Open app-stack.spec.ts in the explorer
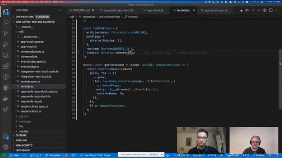 coord(32,42)
